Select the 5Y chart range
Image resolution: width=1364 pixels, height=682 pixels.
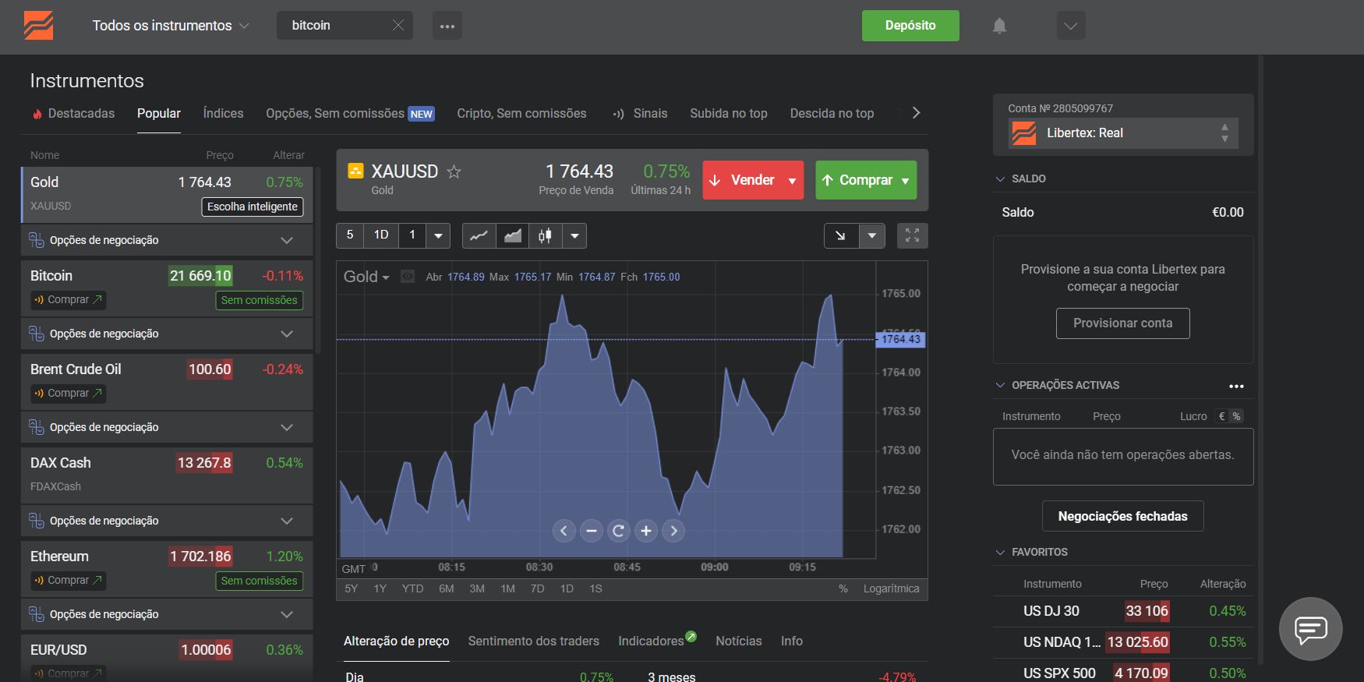(352, 588)
